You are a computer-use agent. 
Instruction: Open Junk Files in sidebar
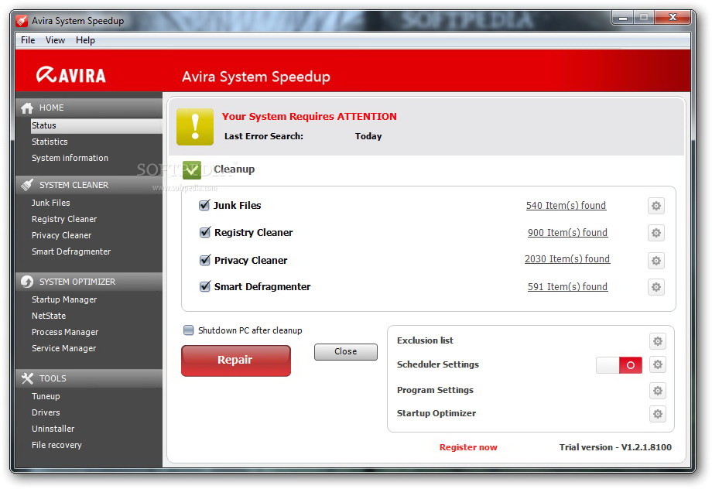(x=50, y=203)
